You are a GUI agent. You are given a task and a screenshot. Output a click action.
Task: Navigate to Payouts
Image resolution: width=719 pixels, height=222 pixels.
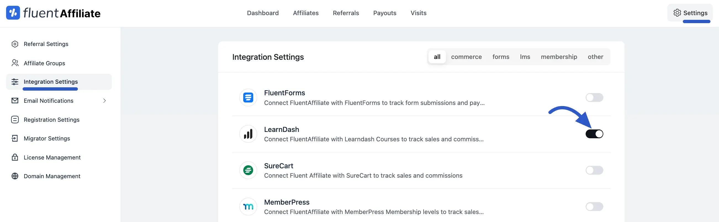pyautogui.click(x=385, y=13)
